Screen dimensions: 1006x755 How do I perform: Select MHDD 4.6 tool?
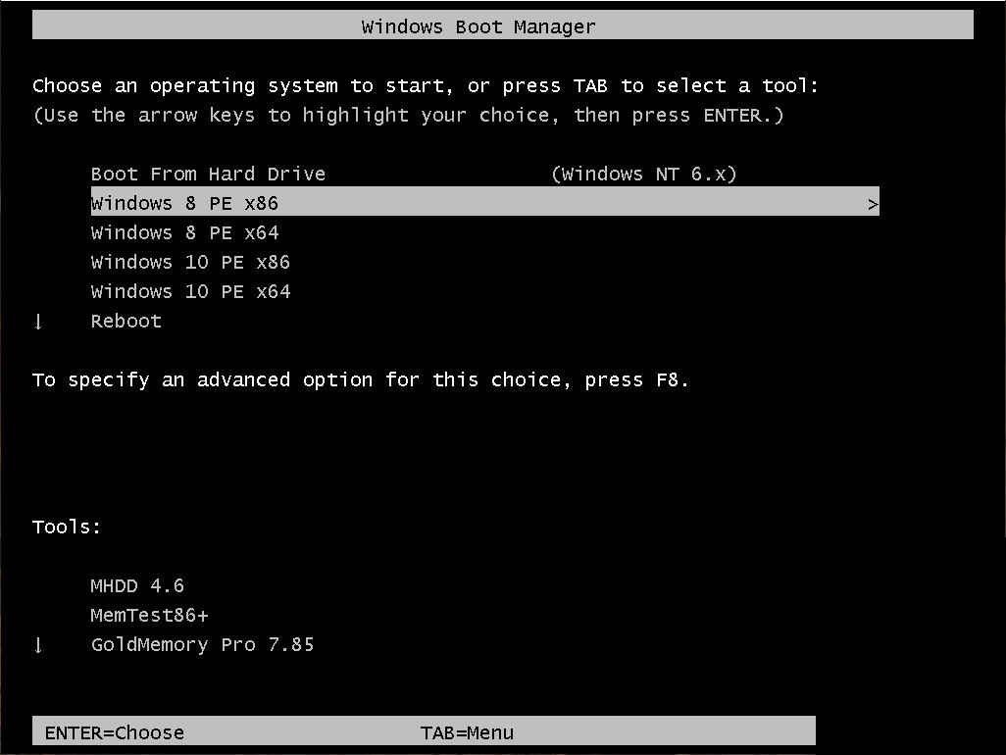click(x=137, y=586)
